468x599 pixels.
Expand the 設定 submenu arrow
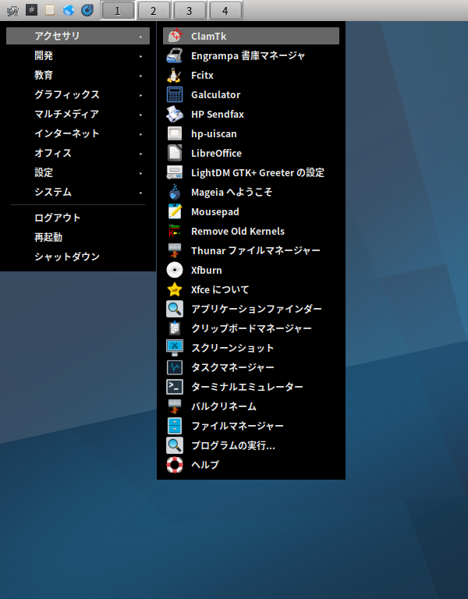tap(141, 173)
